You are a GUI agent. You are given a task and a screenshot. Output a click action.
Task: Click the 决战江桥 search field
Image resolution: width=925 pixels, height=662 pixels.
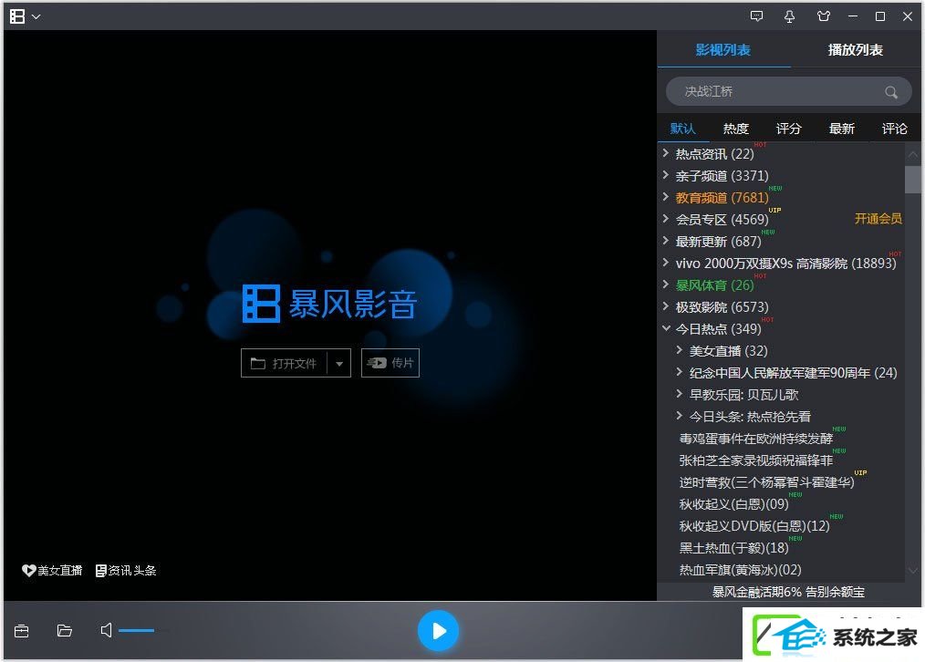pyautogui.click(x=788, y=91)
